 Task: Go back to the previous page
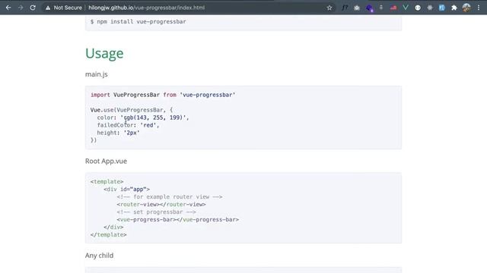pos(8,8)
